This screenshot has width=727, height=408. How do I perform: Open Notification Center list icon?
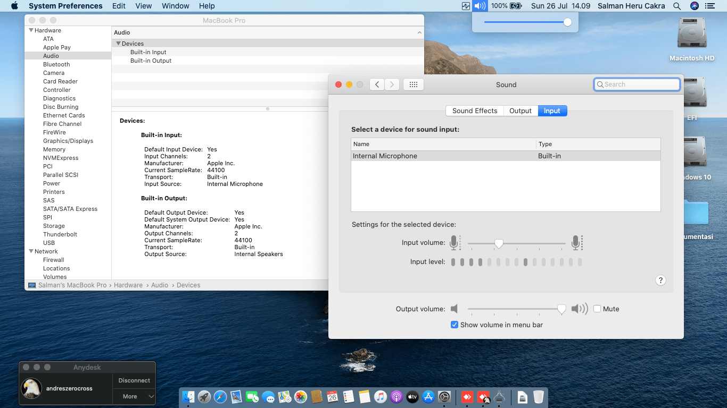click(709, 6)
